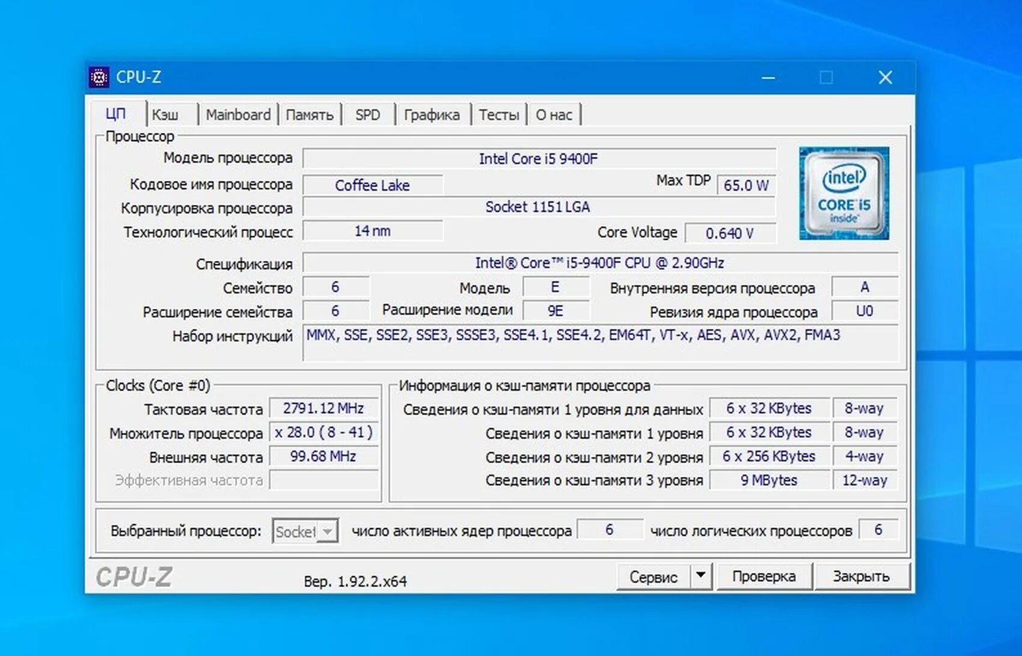The width and height of the screenshot is (1022, 656).
Task: Click the Socket 1151 LGA package value
Action: [x=539, y=207]
